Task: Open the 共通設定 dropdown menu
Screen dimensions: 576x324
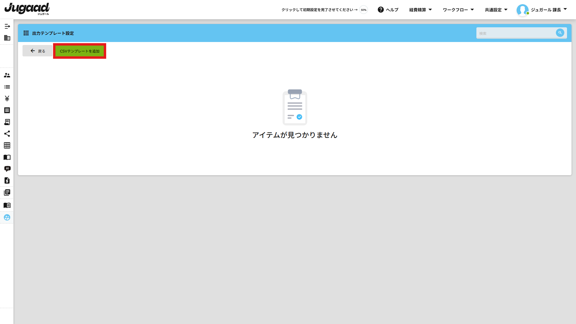Action: (496, 10)
